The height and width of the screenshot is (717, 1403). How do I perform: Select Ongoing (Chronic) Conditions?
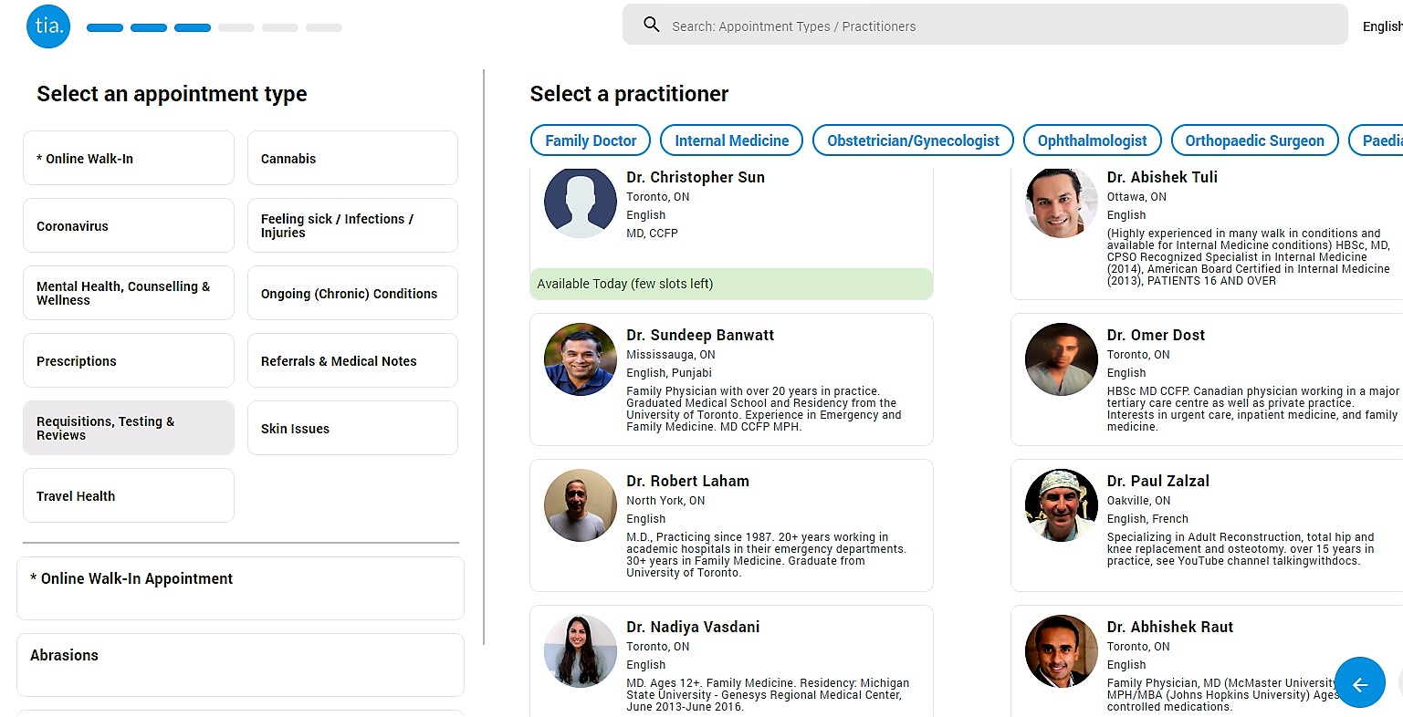352,293
